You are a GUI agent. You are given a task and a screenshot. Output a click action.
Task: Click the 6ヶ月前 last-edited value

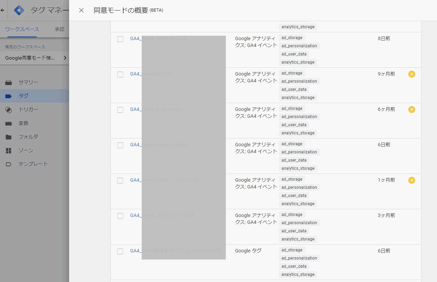click(386, 109)
